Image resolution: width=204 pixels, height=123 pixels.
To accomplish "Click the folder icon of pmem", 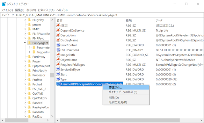I will click(30, 25).
